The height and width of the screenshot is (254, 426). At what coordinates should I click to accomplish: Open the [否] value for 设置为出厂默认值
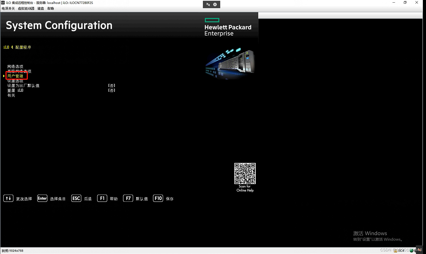[112, 86]
